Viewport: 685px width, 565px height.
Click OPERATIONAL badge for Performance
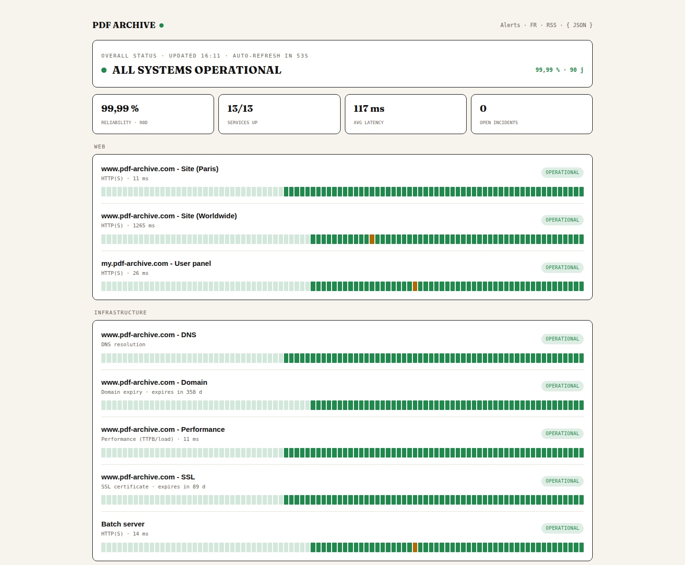[562, 434]
